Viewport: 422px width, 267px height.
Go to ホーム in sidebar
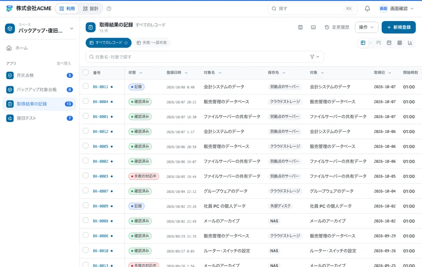[x=40, y=48]
